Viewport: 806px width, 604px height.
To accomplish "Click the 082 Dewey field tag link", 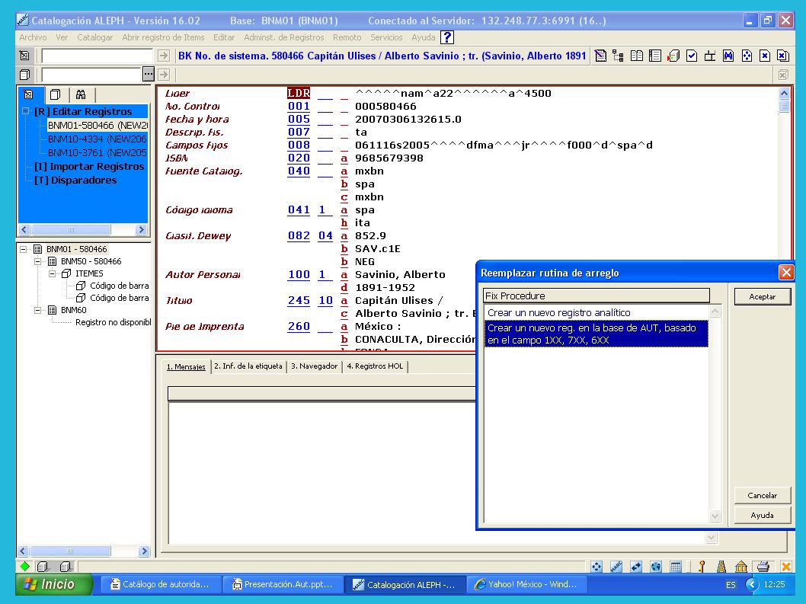I will point(299,235).
